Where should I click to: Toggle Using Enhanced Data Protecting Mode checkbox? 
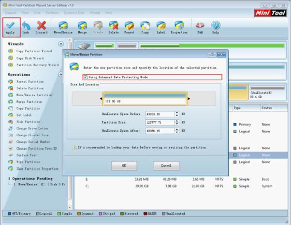86,77
